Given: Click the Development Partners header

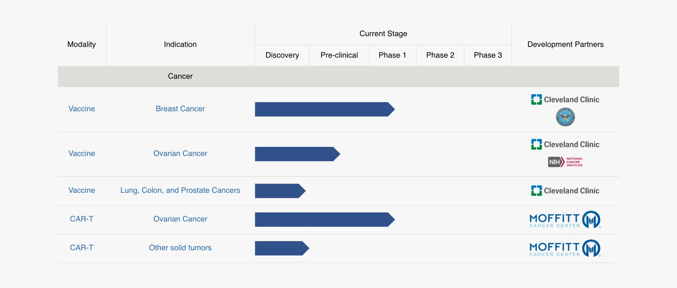Looking at the screenshot, I should click(565, 45).
